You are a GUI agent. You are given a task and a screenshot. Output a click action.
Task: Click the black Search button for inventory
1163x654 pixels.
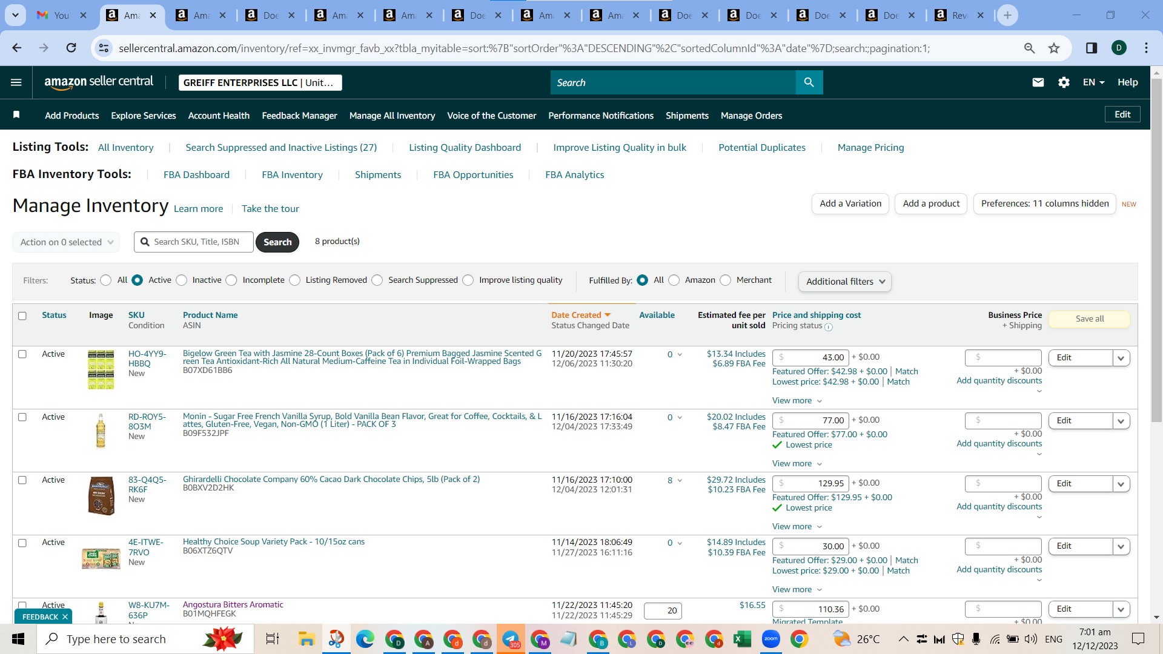point(277,242)
